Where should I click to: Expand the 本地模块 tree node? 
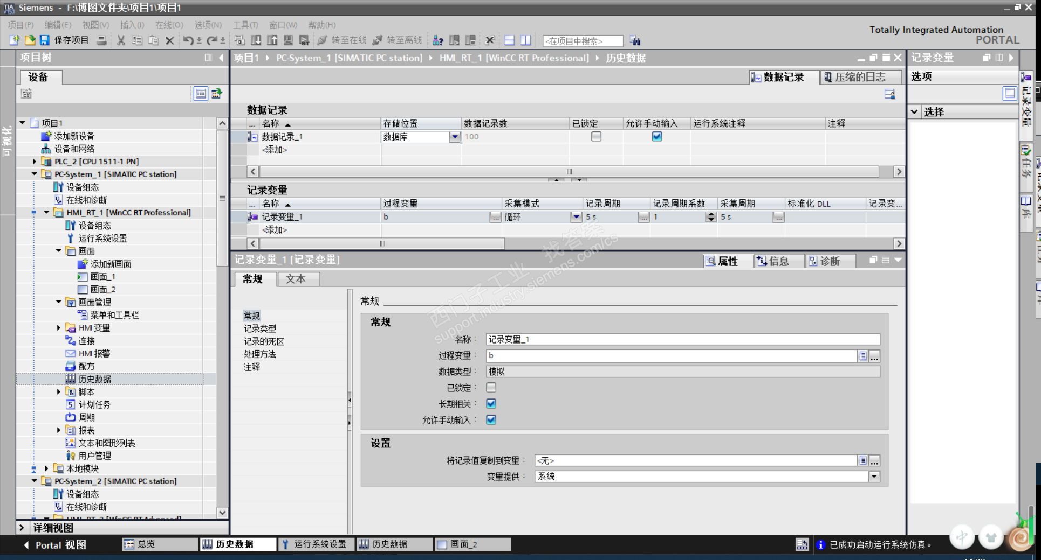tap(46, 468)
